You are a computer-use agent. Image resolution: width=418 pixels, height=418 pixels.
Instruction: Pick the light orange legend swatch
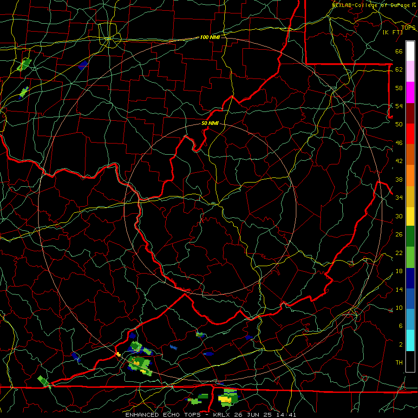pos(410,176)
